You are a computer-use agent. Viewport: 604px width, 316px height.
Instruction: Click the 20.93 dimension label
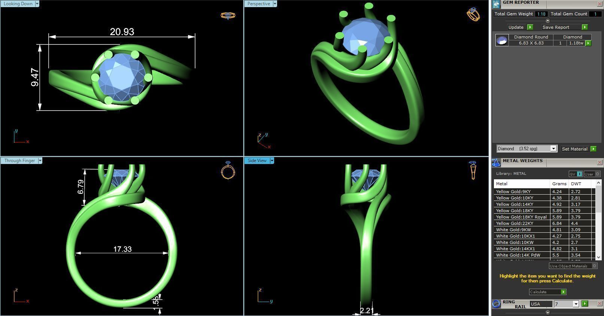(x=122, y=32)
